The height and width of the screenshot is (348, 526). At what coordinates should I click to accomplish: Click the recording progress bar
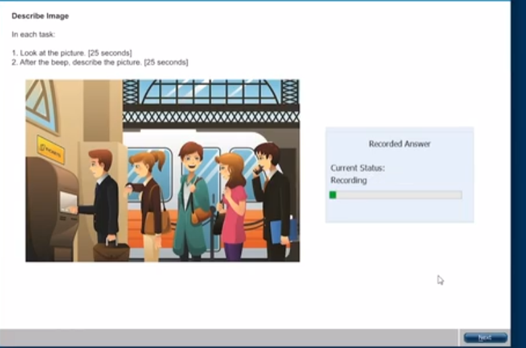(x=395, y=195)
